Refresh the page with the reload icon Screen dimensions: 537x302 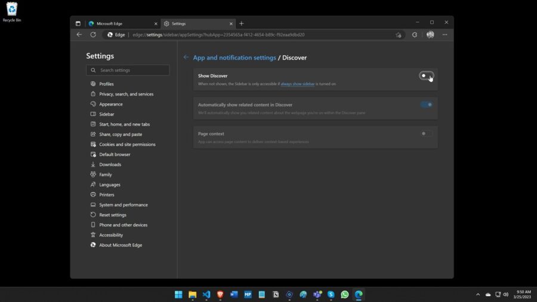point(93,35)
